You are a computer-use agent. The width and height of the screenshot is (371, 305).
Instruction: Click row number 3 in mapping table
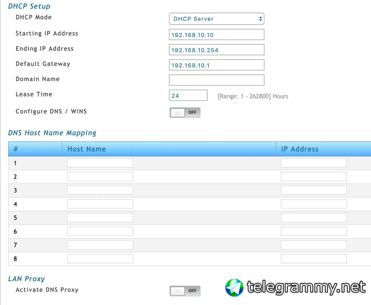[15, 190]
